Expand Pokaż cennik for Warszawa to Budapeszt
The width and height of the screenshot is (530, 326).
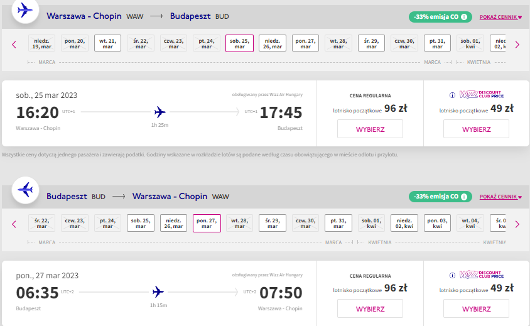tap(500, 17)
